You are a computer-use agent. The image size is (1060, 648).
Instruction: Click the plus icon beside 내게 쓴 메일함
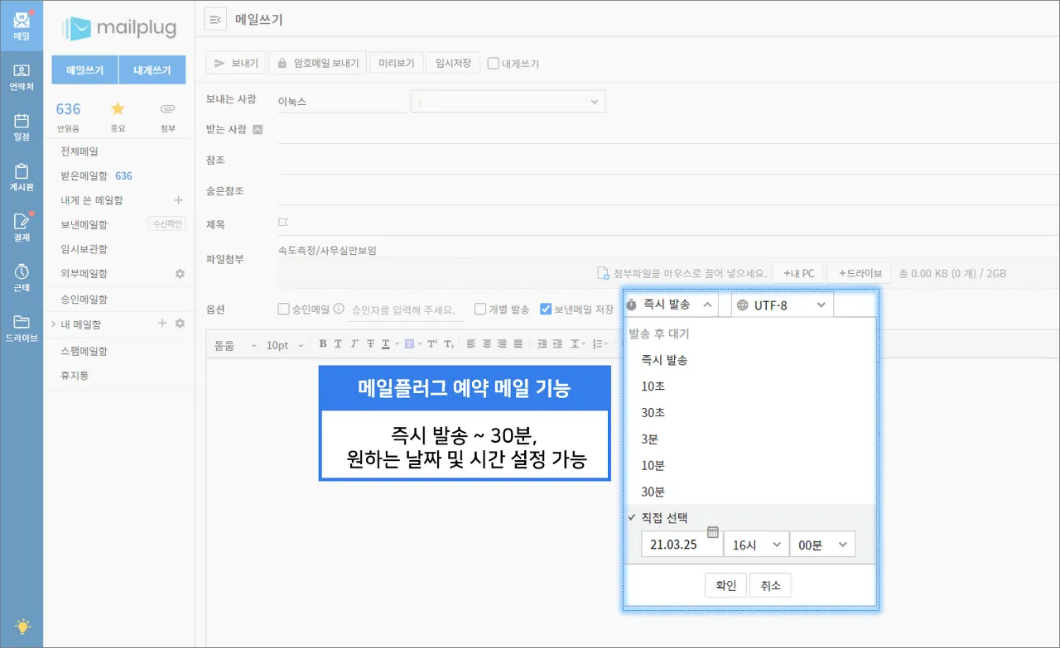coord(178,200)
